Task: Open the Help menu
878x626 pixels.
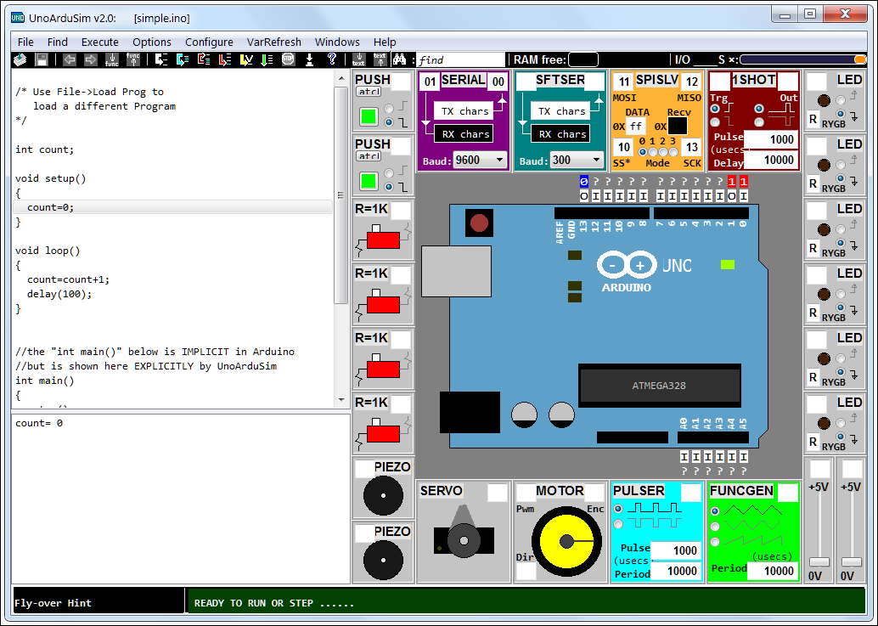Action: [385, 42]
